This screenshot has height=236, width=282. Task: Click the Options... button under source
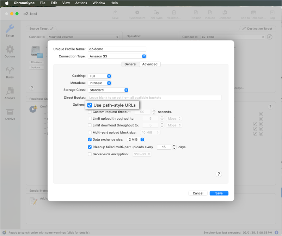point(36,67)
